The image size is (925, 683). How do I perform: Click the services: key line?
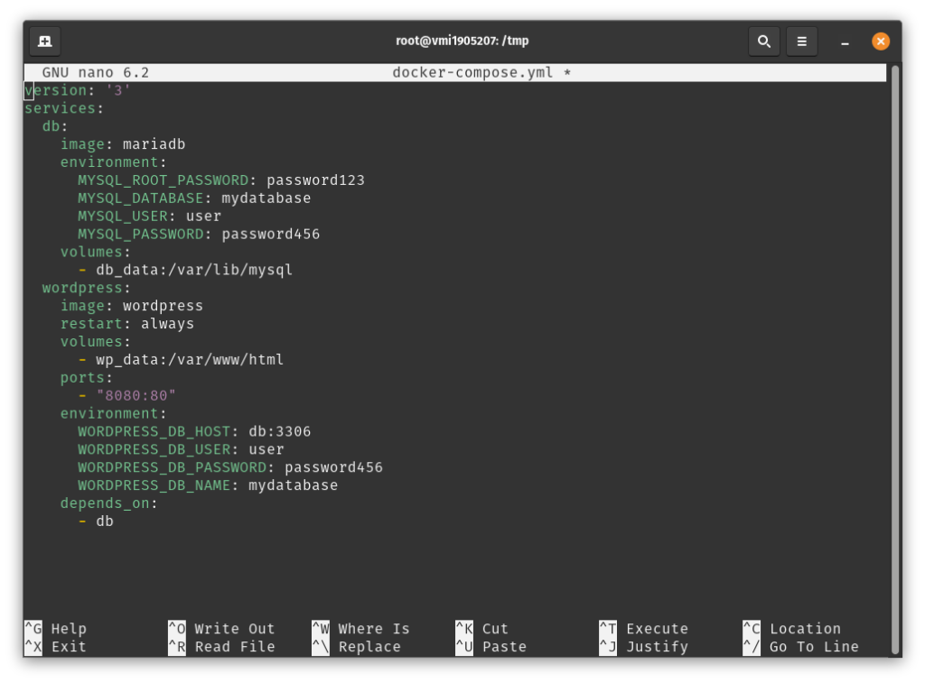[64, 108]
